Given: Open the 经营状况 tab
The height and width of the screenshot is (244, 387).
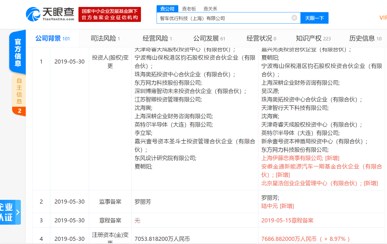Looking at the screenshot, I should click(261, 38).
